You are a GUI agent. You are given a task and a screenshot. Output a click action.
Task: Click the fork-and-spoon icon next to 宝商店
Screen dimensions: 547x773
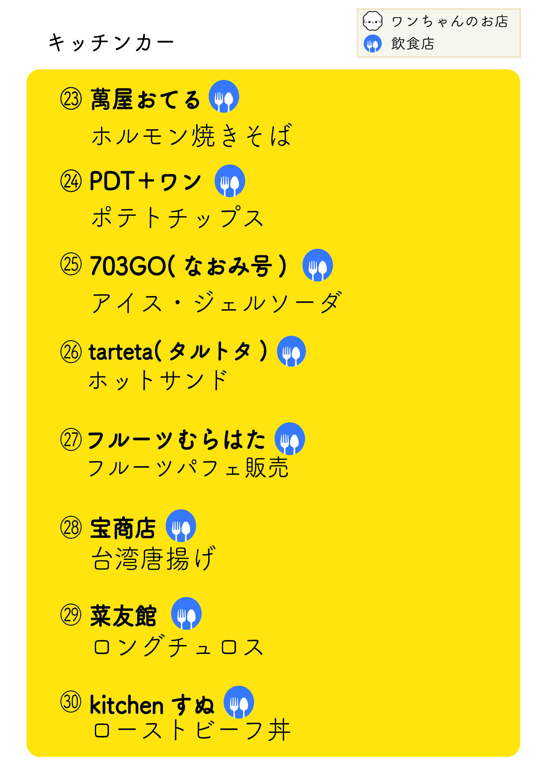point(181,526)
